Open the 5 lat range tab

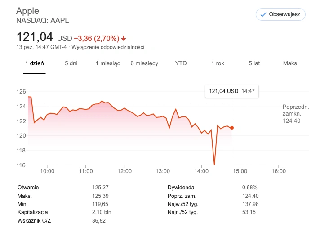coord(254,63)
